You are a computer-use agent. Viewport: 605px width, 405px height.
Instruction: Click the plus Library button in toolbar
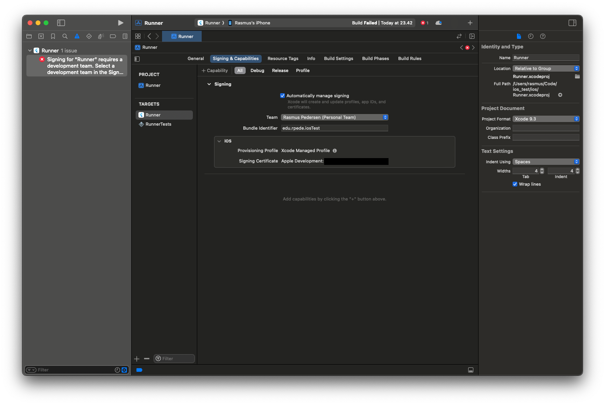(470, 23)
